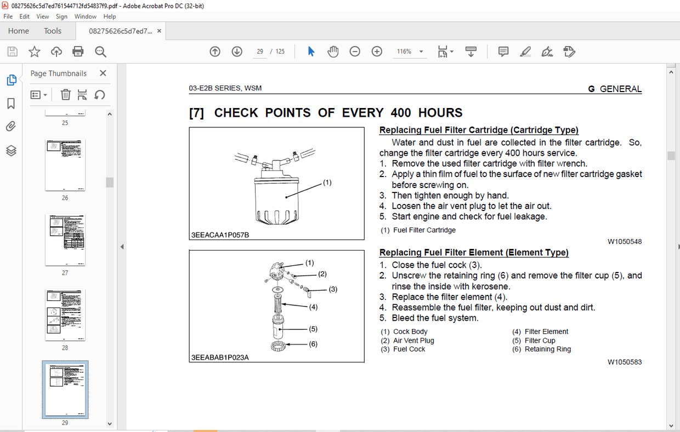This screenshot has width=680, height=432.
Task: Open the page scrolling mode dropdown
Action: click(x=452, y=51)
